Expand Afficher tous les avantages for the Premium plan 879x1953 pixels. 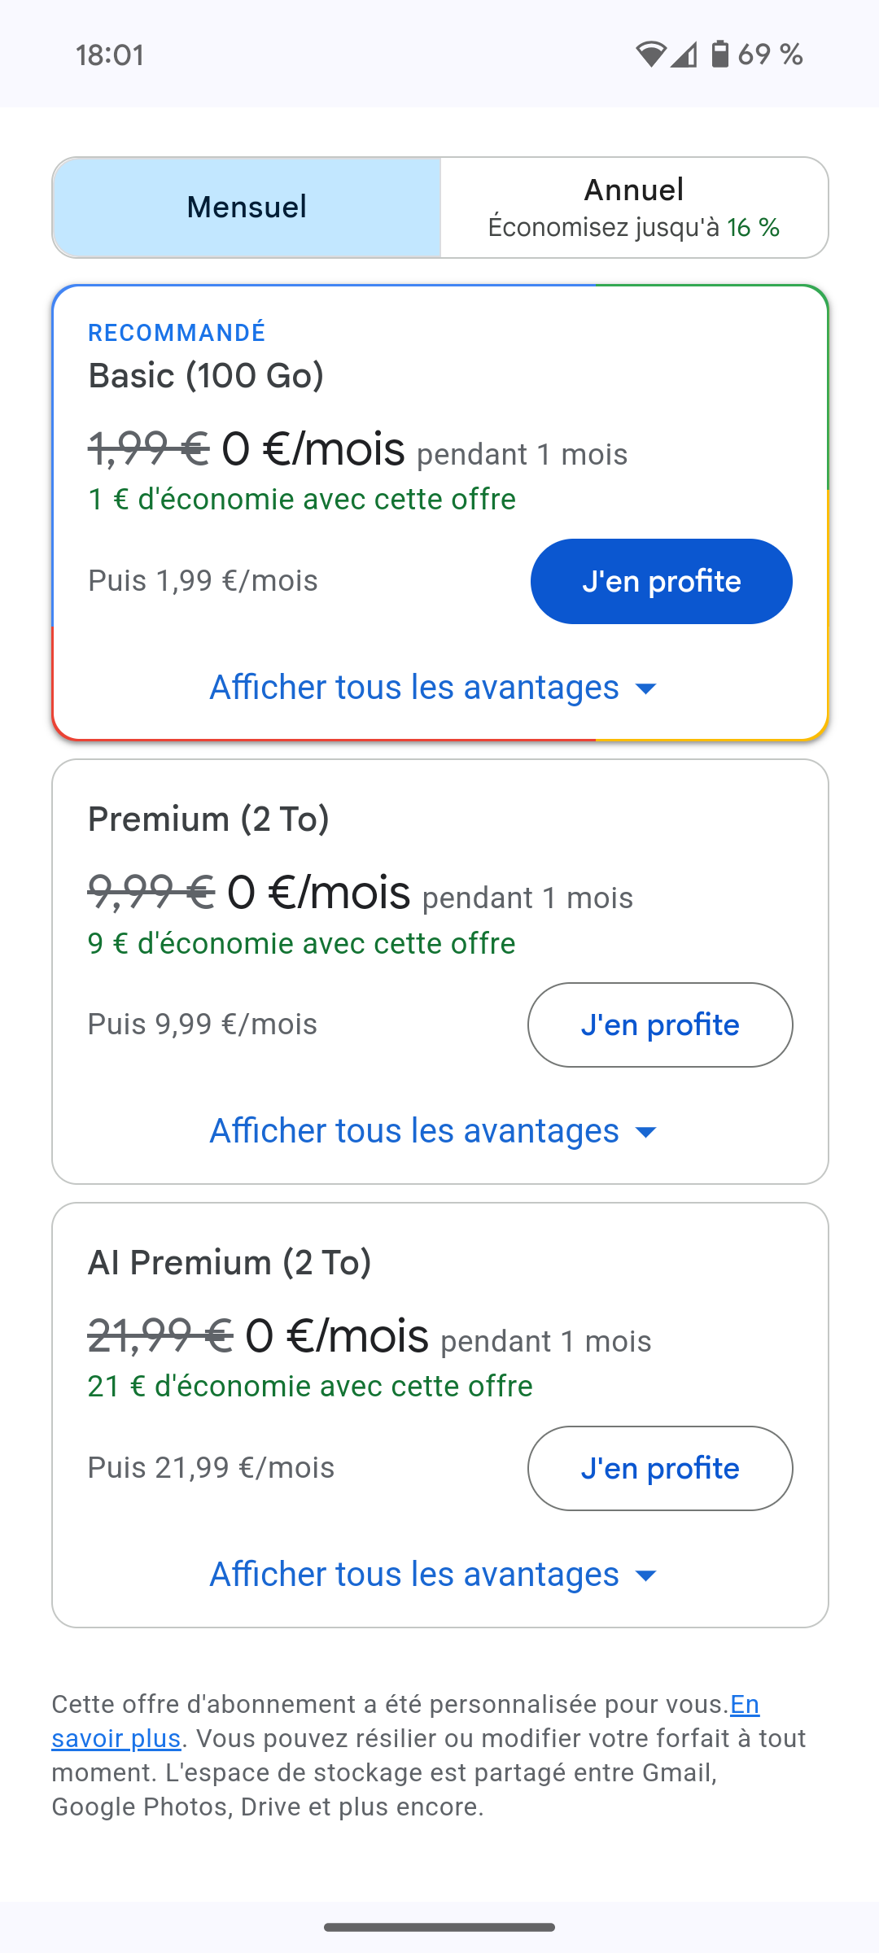click(414, 1131)
